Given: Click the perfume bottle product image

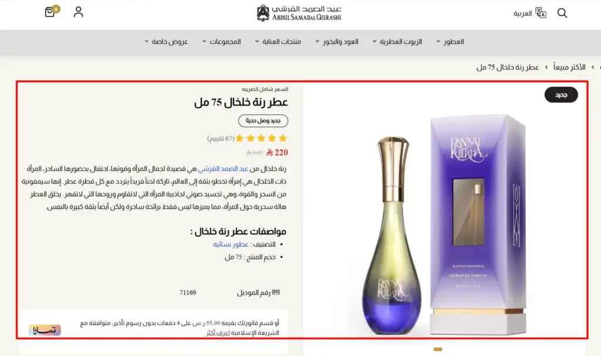Looking at the screenshot, I should [x=391, y=235].
